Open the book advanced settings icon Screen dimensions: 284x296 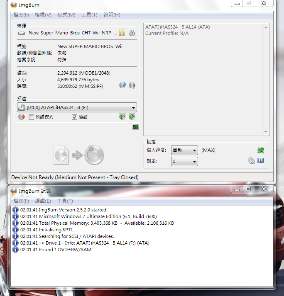(x=261, y=161)
